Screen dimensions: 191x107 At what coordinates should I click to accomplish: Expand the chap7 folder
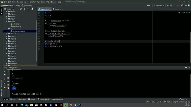pyautogui.click(x=6, y=19)
